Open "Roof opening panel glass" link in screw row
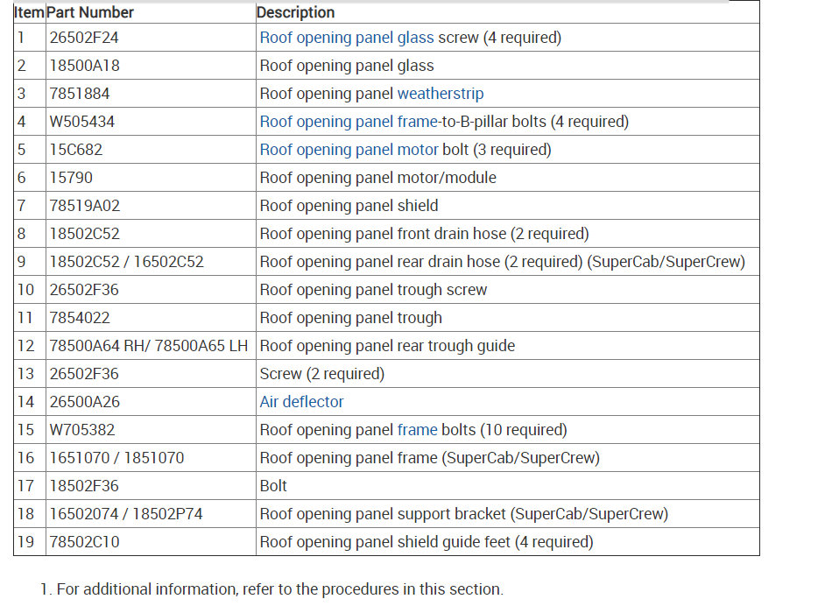Viewport: 832px width, 613px height. [347, 38]
